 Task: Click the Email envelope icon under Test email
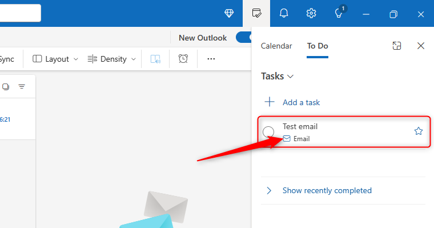click(287, 138)
